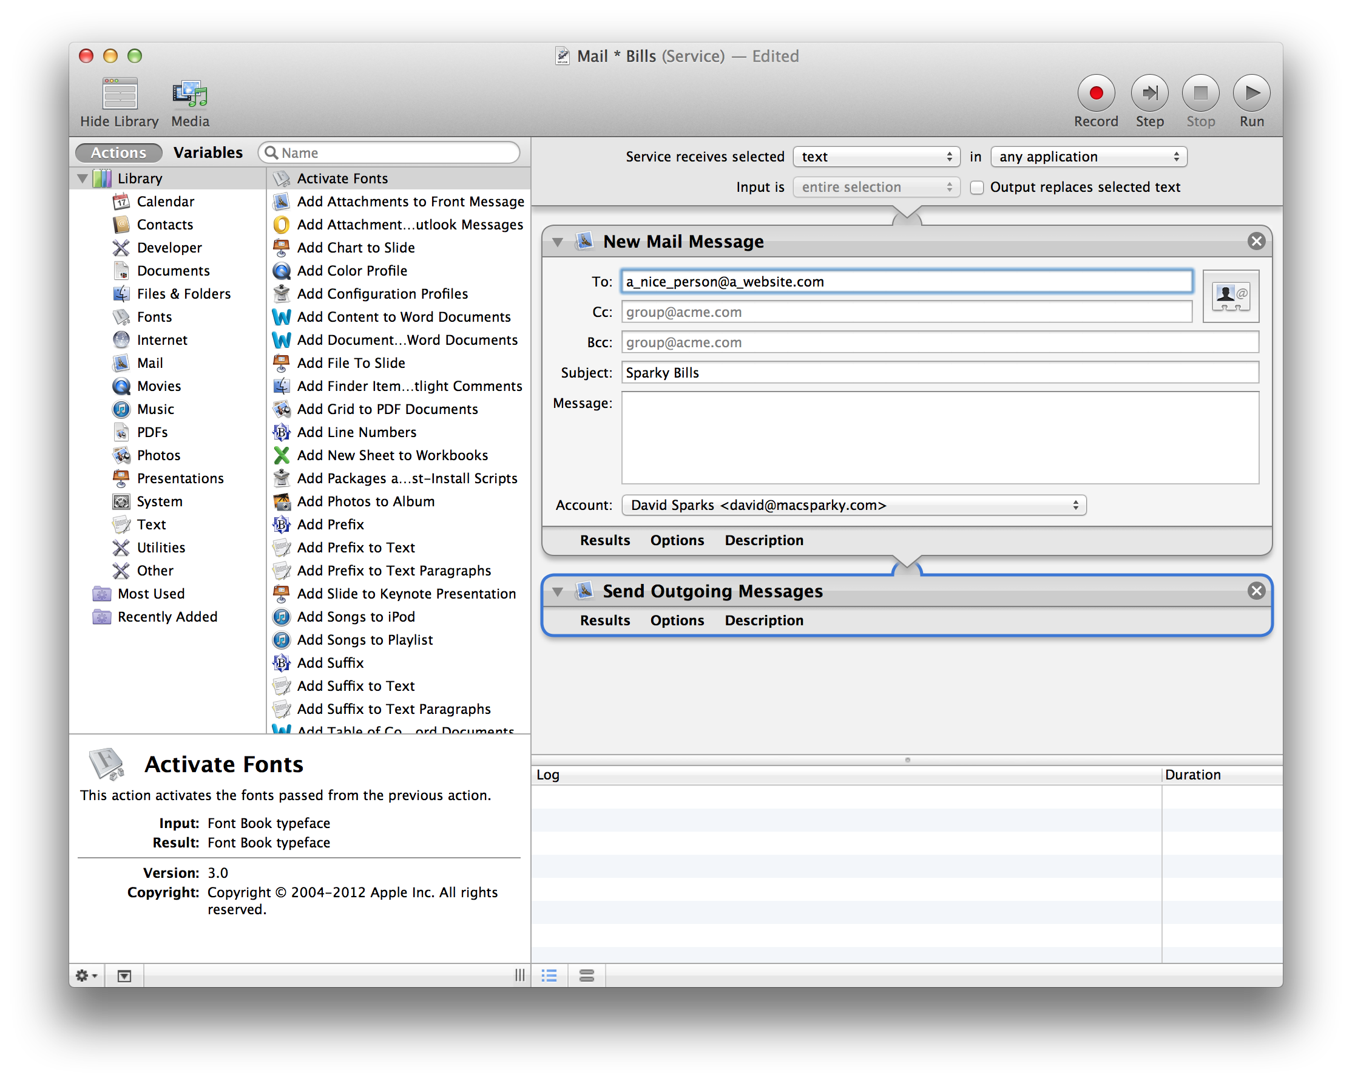Click the Log column header
The image size is (1352, 1083).
[846, 774]
